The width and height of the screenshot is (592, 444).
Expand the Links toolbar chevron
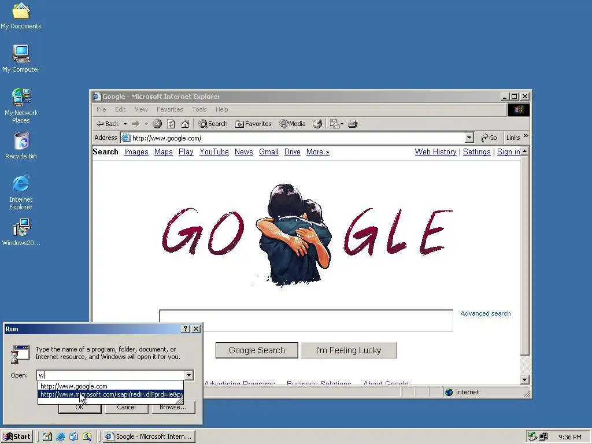pyautogui.click(x=526, y=135)
